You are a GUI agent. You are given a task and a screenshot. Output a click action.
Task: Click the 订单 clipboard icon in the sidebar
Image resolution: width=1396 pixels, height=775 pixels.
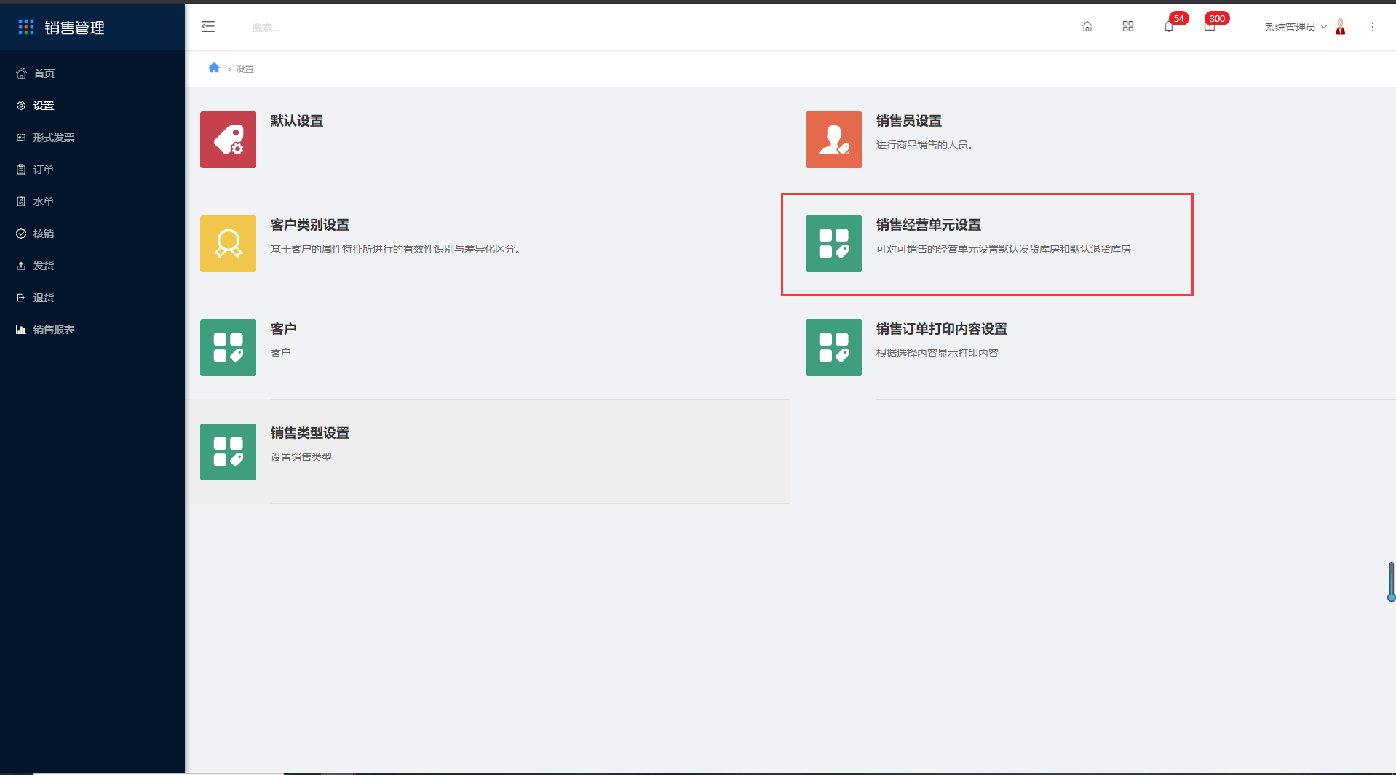point(21,170)
